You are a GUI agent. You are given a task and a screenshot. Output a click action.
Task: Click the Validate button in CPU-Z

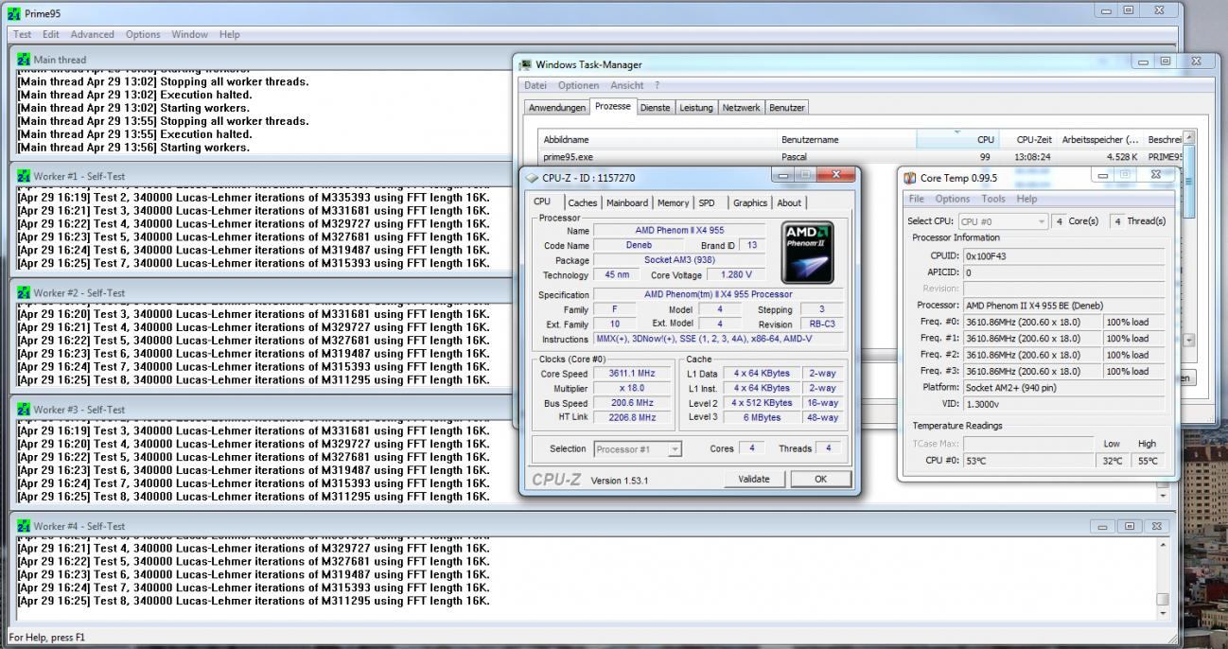click(754, 479)
